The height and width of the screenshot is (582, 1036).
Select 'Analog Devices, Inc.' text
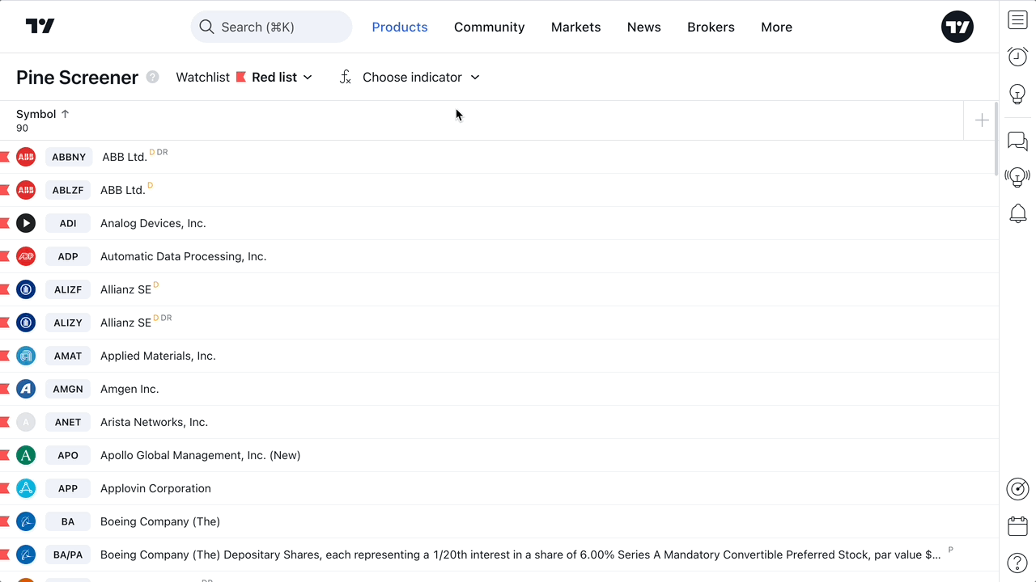[x=153, y=223]
